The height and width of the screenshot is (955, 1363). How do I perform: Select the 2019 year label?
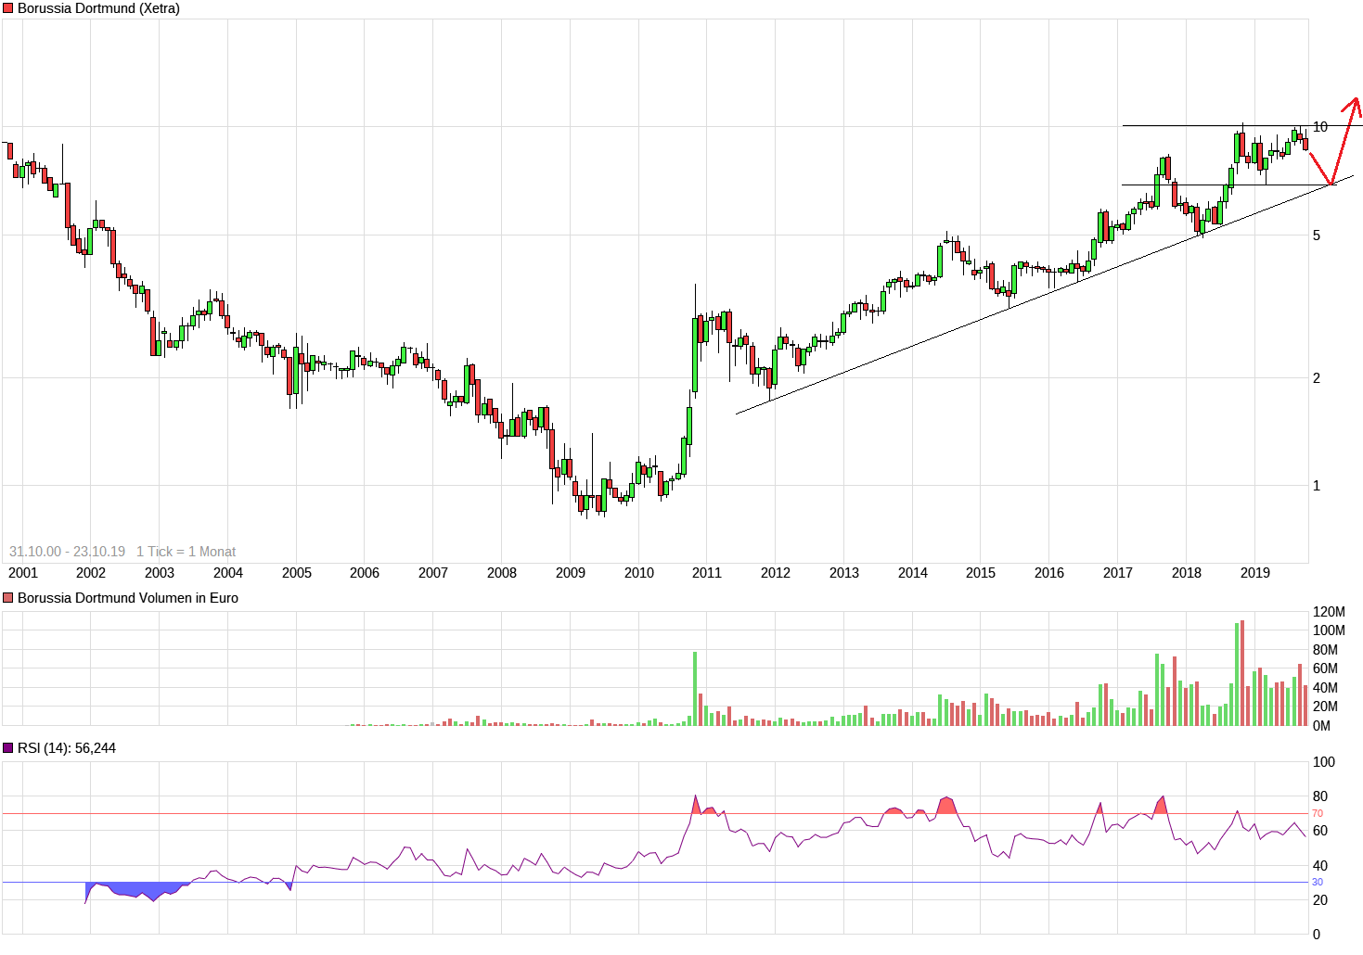1255,573
